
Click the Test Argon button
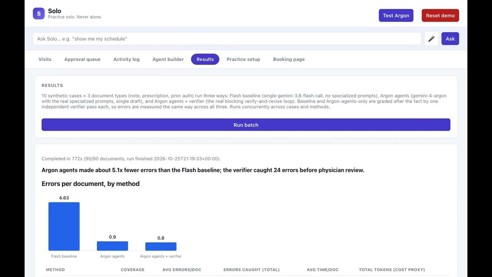(396, 15)
